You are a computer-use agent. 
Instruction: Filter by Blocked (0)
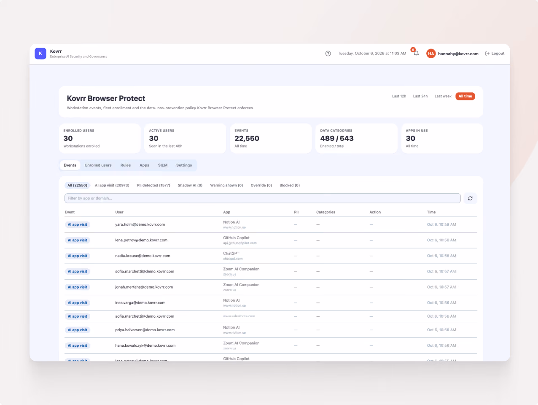pos(290,185)
